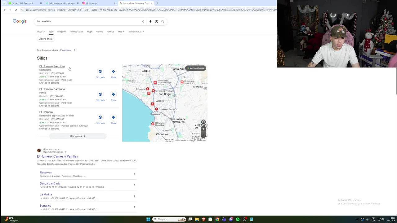The width and height of the screenshot is (397, 223).
Task: Open Ruta icon for El Hornero San Isidro
Action: click(x=113, y=117)
